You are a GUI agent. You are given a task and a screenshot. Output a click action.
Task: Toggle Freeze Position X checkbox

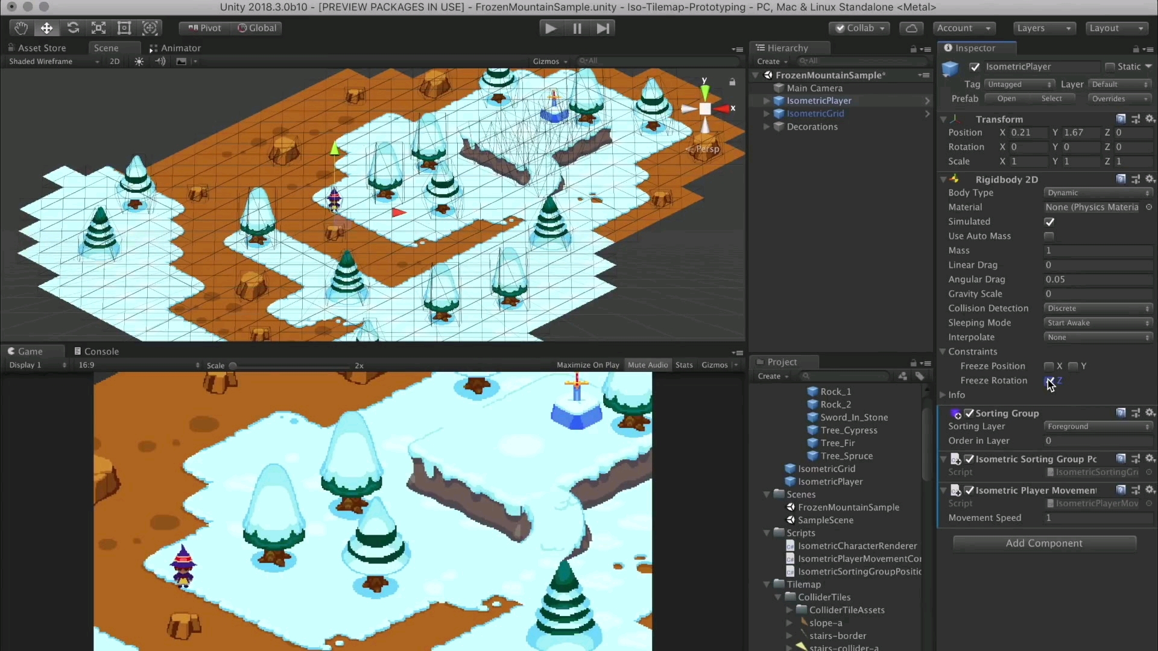point(1049,366)
